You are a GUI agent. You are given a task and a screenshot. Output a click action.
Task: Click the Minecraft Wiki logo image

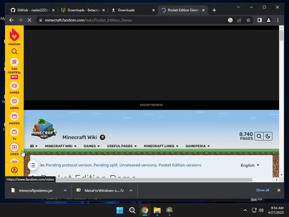click(44, 129)
